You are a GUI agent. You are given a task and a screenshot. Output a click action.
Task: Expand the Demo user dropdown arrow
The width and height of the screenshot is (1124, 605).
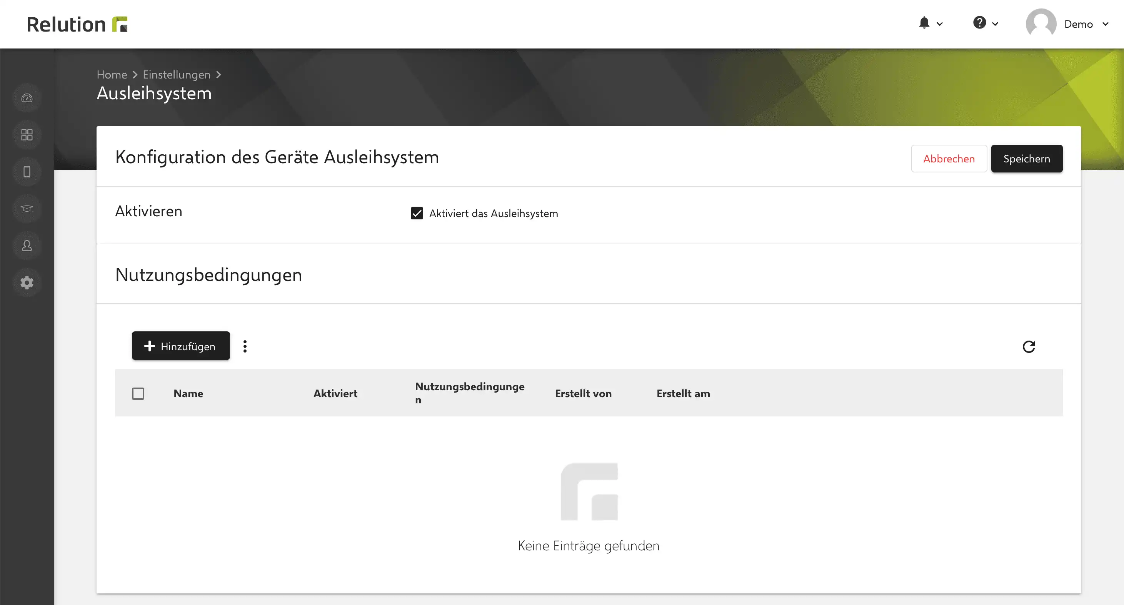1105,24
